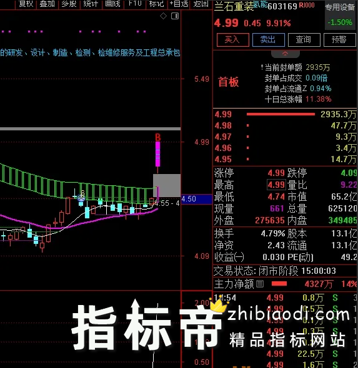Click the 主力净额 4327万 value

[319, 284]
